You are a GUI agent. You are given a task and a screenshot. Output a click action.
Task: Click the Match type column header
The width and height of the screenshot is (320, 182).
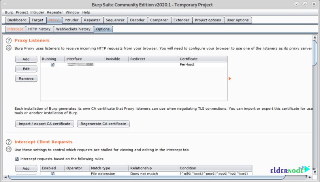(109, 168)
